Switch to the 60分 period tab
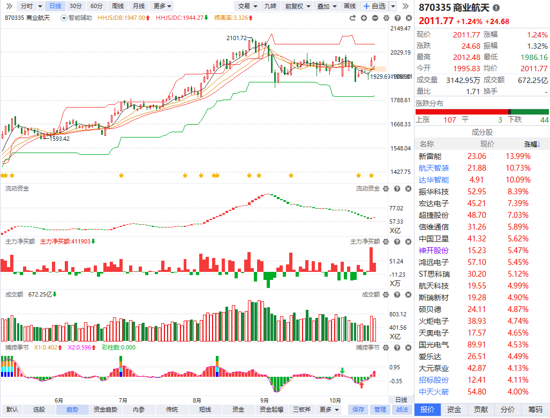This screenshot has height=418, width=550. [97, 6]
